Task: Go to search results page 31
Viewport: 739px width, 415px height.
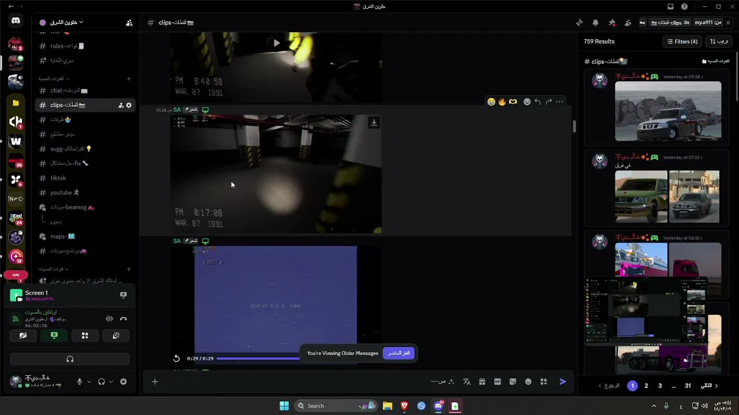Action: pyautogui.click(x=688, y=386)
